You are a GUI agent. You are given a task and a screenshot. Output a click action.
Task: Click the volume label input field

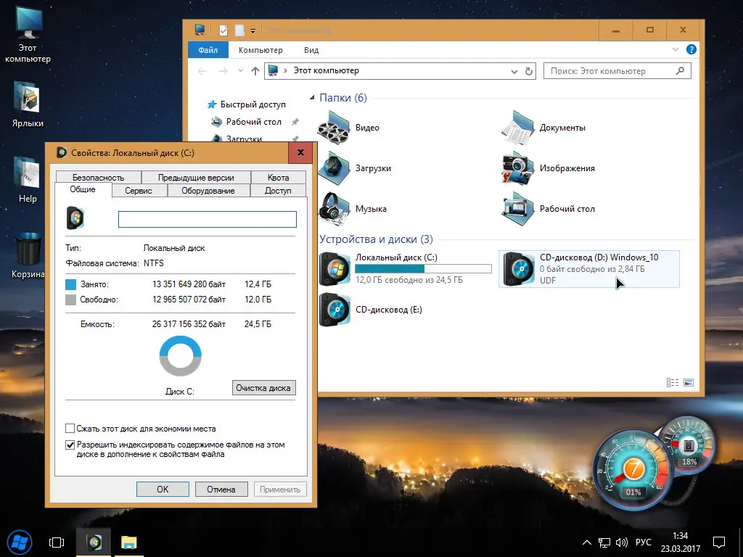coord(207,219)
